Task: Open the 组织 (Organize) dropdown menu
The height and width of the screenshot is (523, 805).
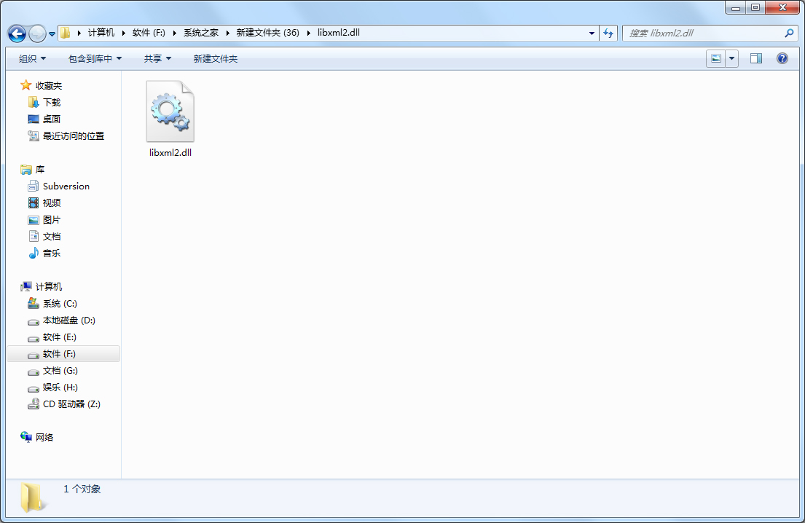Action: [31, 58]
